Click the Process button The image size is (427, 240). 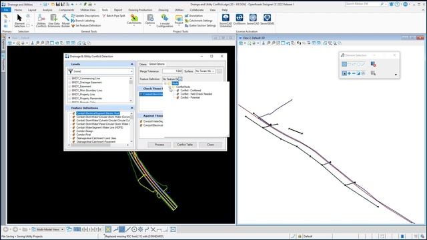pyautogui.click(x=159, y=145)
